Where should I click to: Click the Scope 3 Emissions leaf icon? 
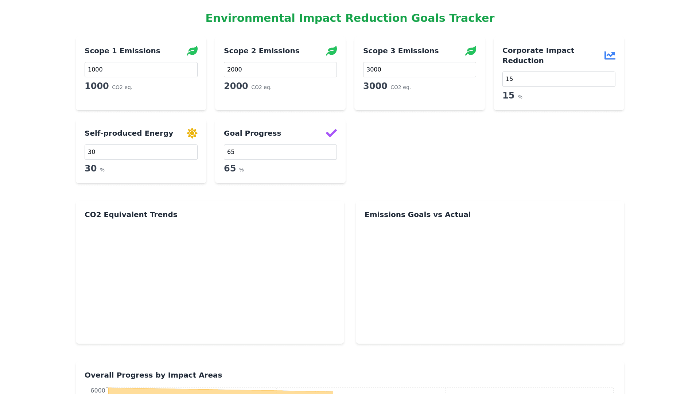[471, 51]
